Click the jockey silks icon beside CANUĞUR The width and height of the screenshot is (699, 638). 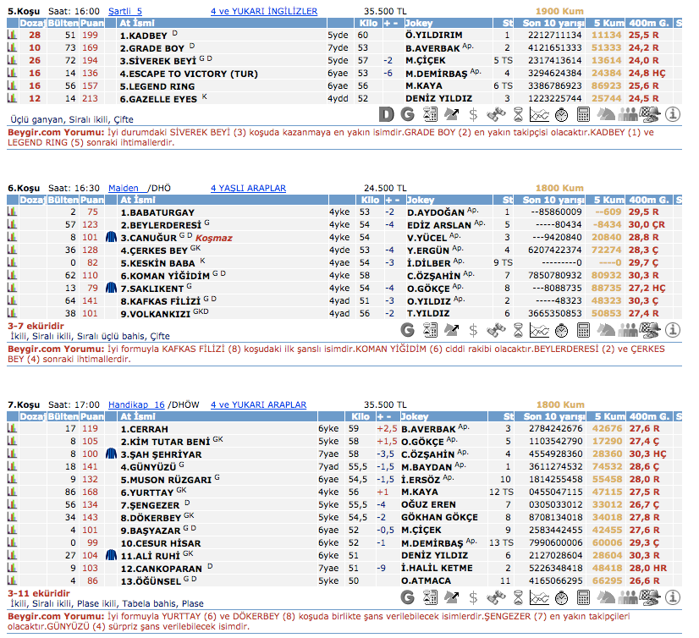click(x=110, y=239)
